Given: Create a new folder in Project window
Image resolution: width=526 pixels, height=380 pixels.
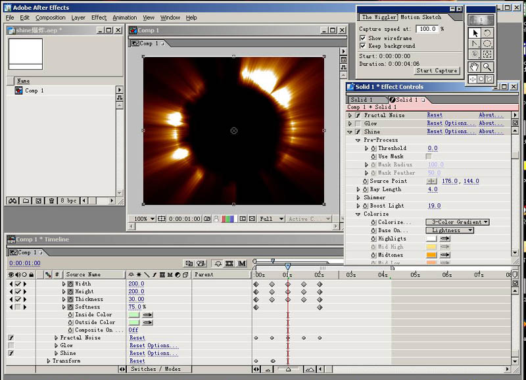Looking at the screenshot, I should 26,201.
